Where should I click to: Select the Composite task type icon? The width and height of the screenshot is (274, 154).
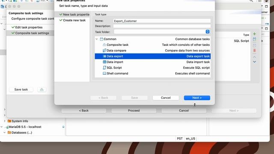click(x=104, y=44)
